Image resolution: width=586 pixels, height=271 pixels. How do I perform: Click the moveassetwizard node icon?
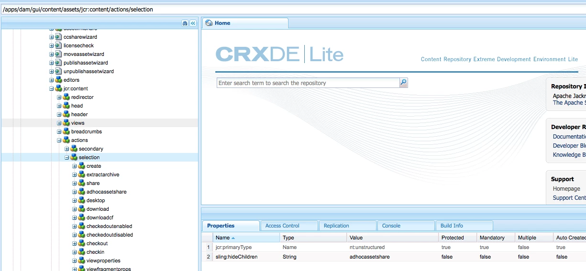pyautogui.click(x=58, y=54)
